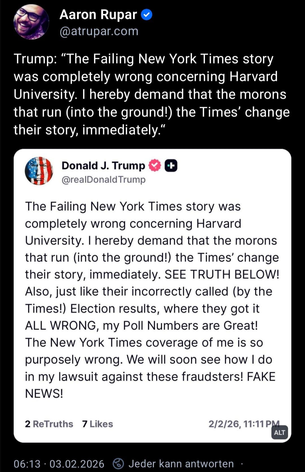305x472 pixels.
Task: Click the red verified badge beside Trump's name
Action: [155, 166]
